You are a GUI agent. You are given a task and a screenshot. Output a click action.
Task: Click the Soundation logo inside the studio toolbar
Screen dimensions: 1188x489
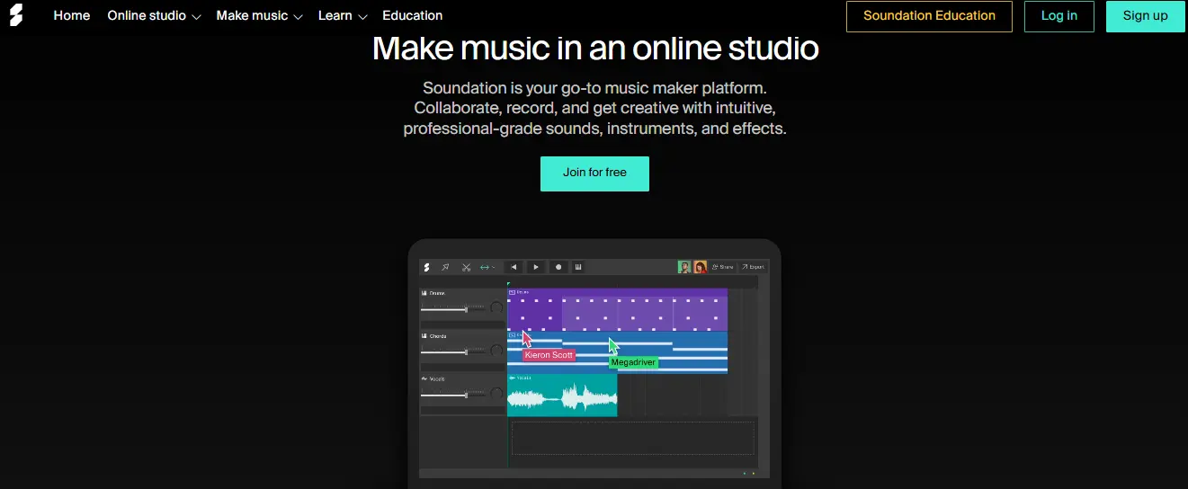point(427,267)
